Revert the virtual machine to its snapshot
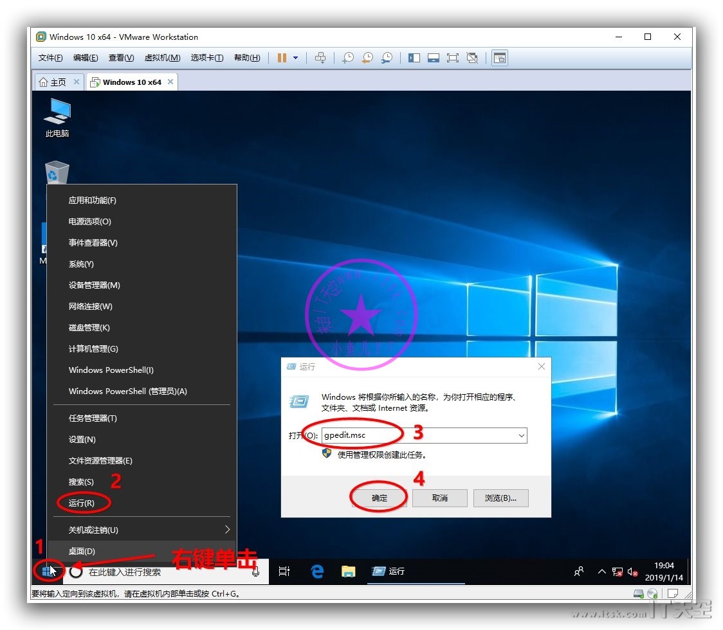This screenshot has width=723, height=630. (367, 58)
